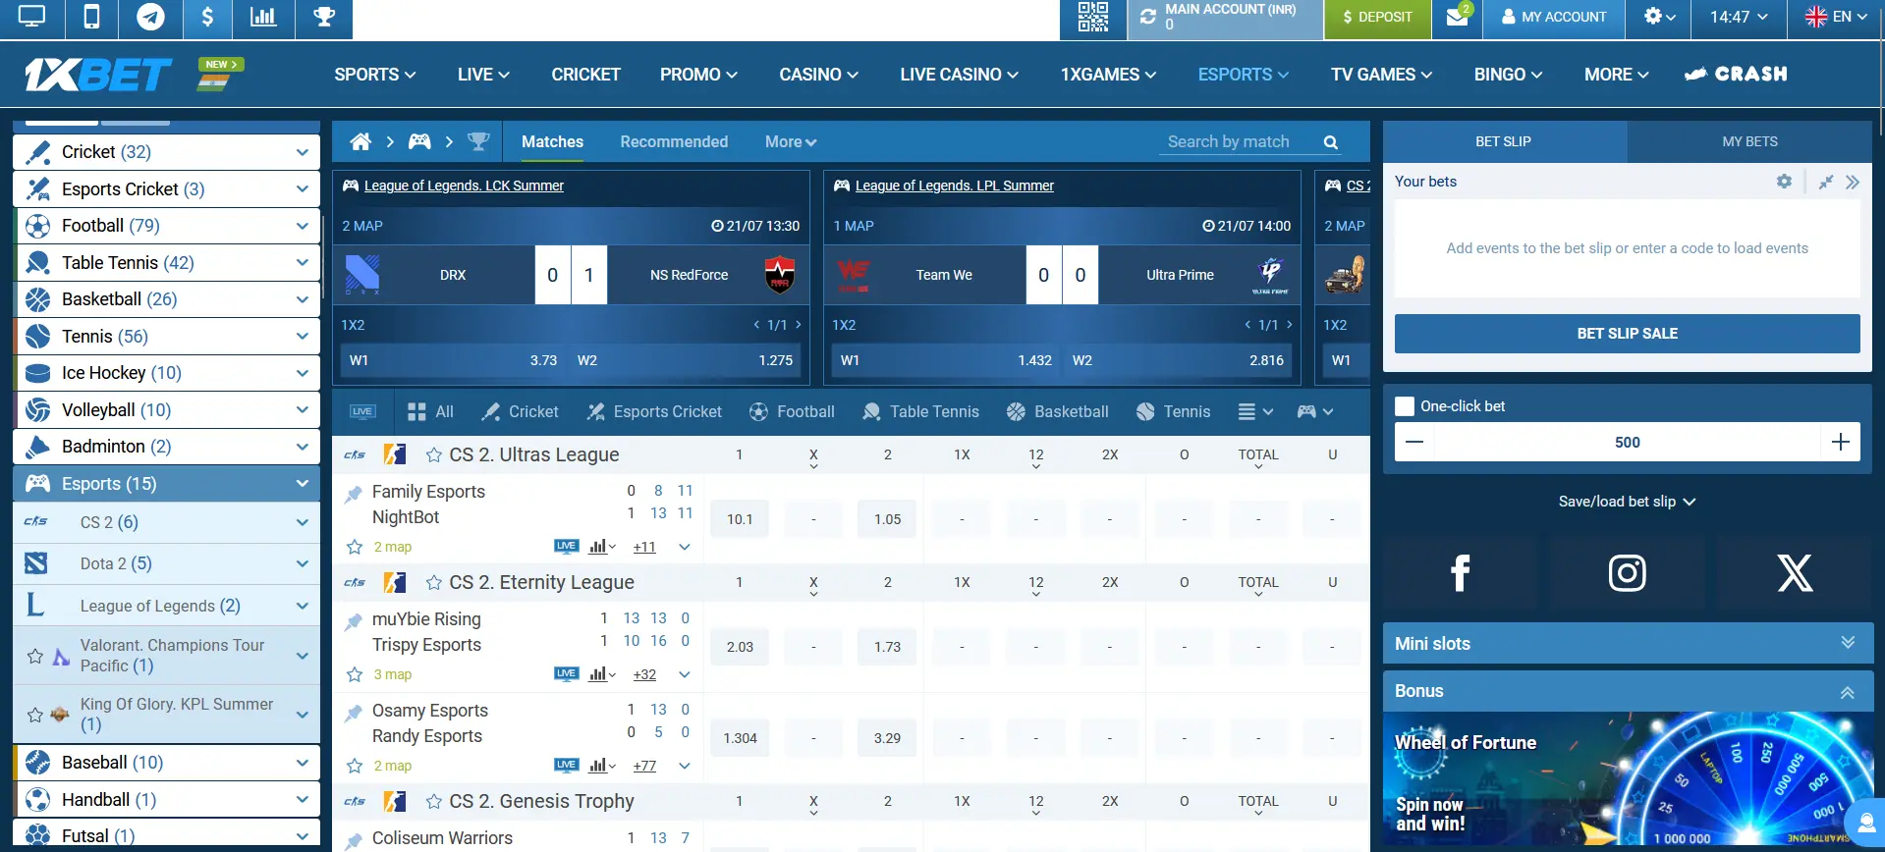This screenshot has height=852, width=1885.
Task: Star Valorant Champions Tour Pacific
Action: pos(35,656)
